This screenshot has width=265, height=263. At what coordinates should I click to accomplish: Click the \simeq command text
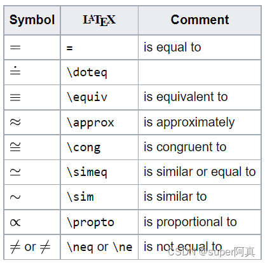pos(87,172)
